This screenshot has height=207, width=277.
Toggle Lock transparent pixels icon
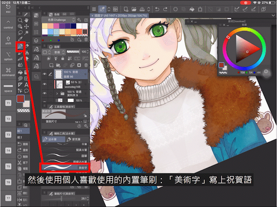point(70,59)
